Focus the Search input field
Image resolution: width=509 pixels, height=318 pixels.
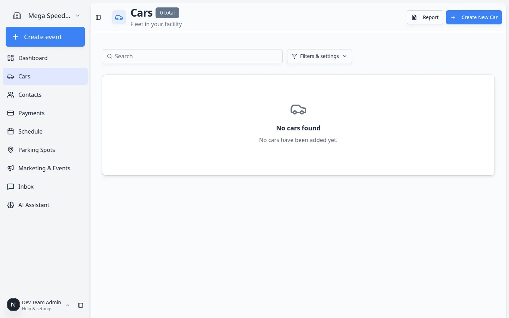click(192, 56)
